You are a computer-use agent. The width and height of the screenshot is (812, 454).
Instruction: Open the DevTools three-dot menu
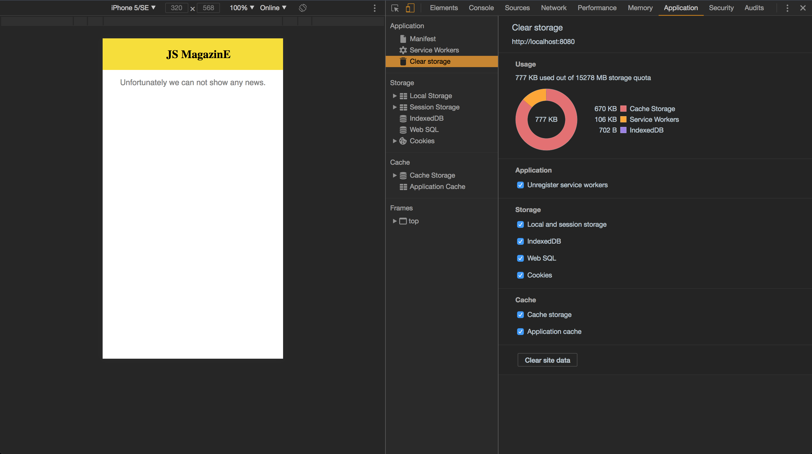pyautogui.click(x=787, y=8)
